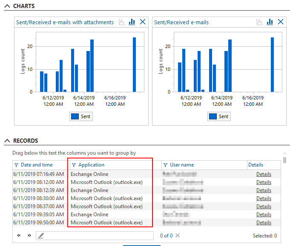Select Exchange Online cell at 09:39:05 AM
This screenshot has height=246, width=290.
tap(89, 215)
